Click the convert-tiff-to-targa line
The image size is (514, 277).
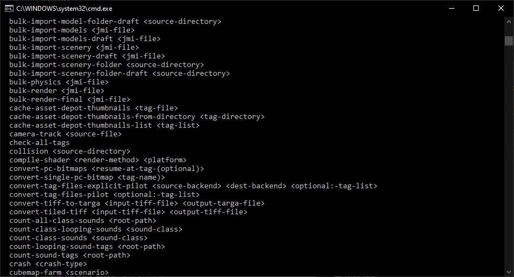pos(136,203)
